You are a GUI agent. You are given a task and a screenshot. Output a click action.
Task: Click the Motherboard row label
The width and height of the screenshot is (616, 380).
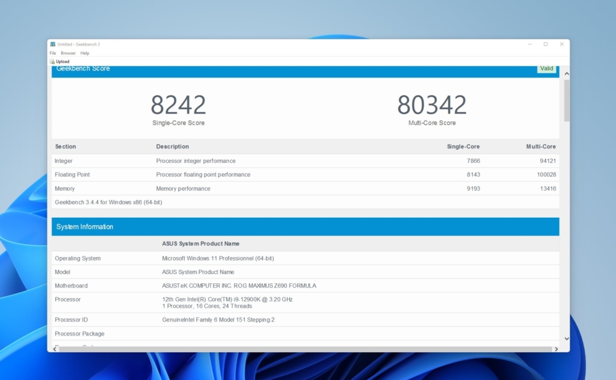(x=71, y=286)
